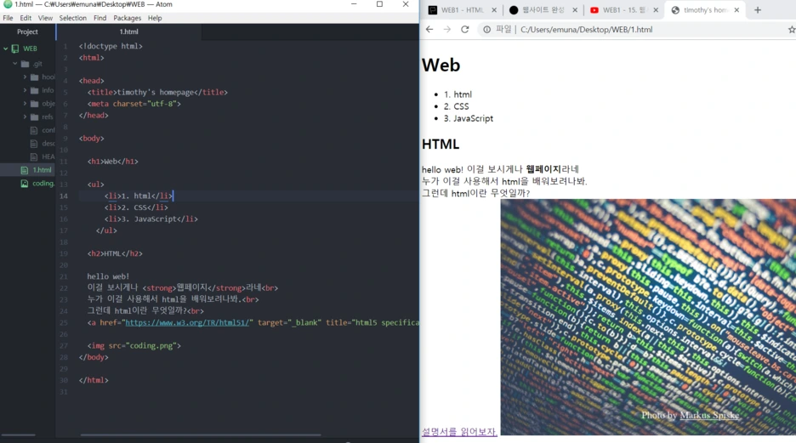Click the browser back arrow
This screenshot has width=796, height=443.
click(429, 30)
